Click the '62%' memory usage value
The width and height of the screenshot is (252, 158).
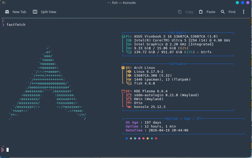[x=183, y=48]
